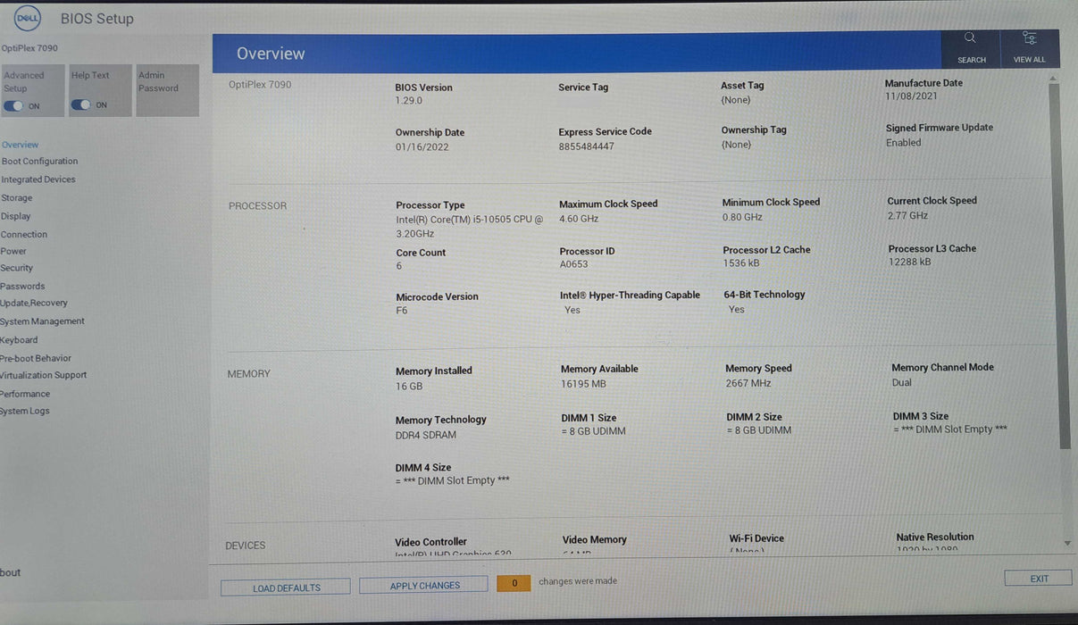Click the Load Defaults button

click(286, 587)
